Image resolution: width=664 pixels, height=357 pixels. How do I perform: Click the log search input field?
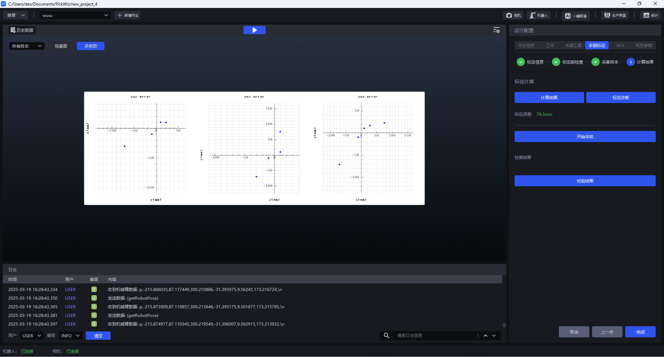point(435,336)
